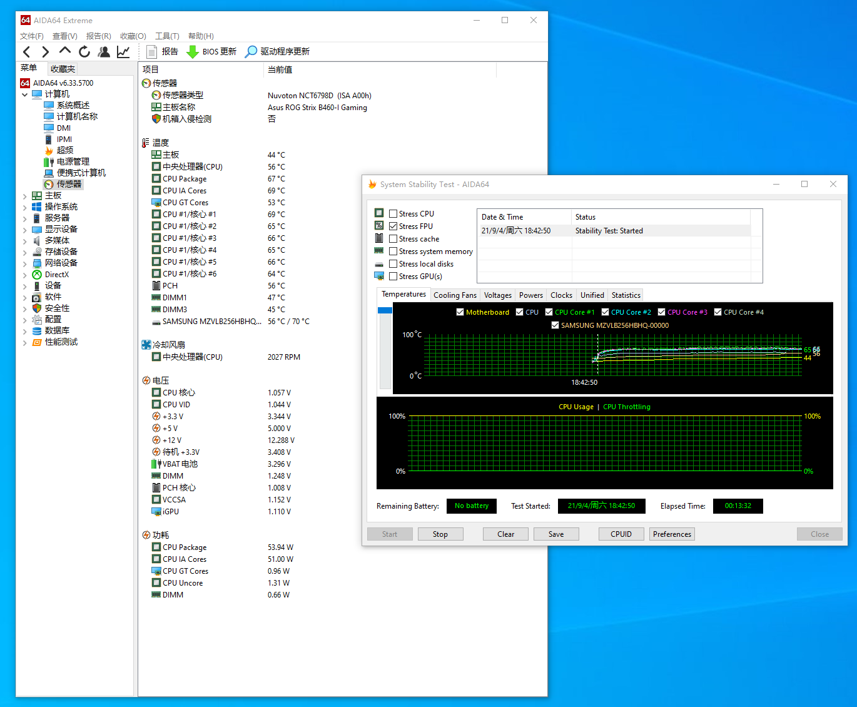Click the Stress local disks drive icon
This screenshot has width=857, height=707.
[379, 264]
